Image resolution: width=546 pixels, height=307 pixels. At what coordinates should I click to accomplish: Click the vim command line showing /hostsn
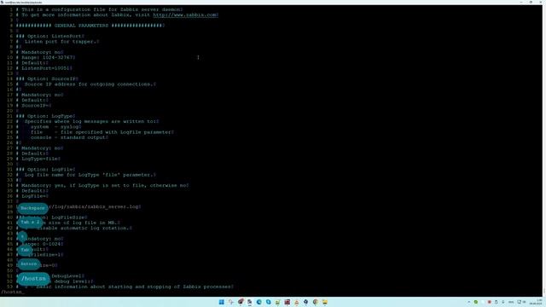[13, 292]
